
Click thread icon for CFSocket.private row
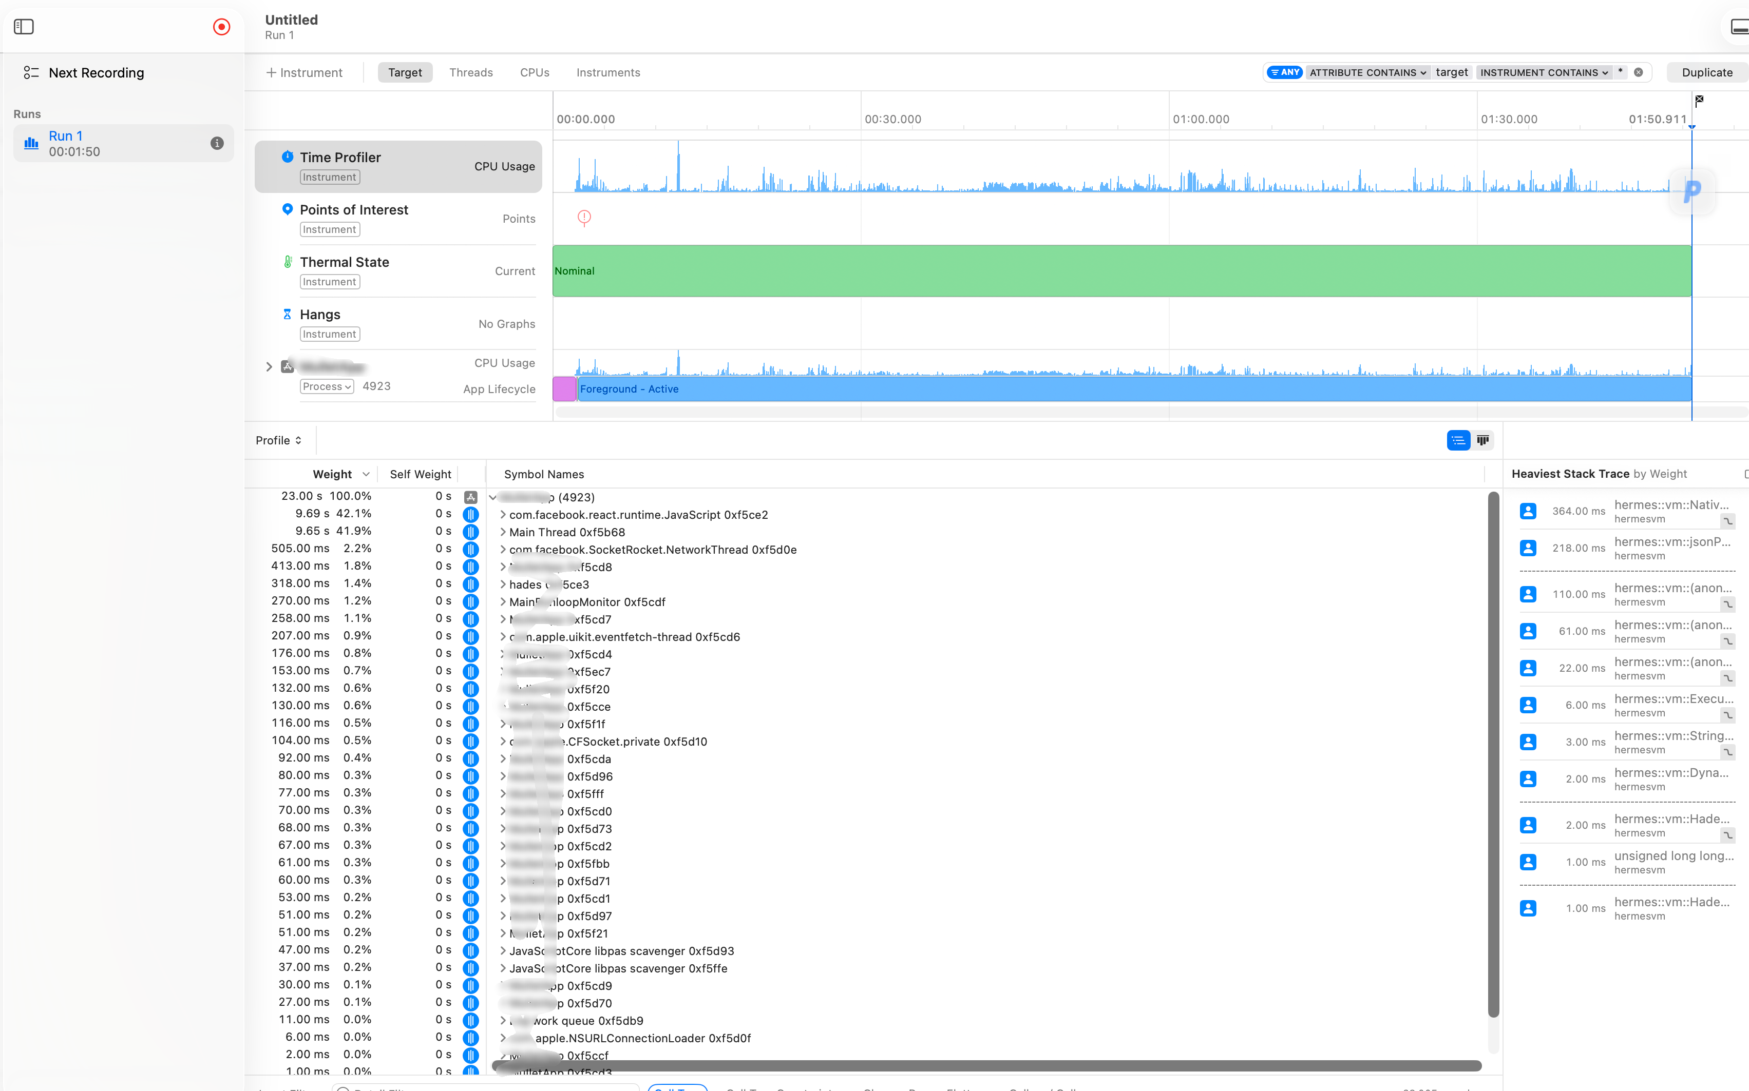point(471,741)
